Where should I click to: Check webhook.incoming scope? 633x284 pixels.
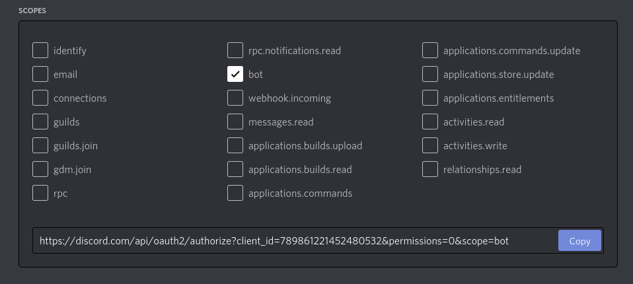[235, 98]
